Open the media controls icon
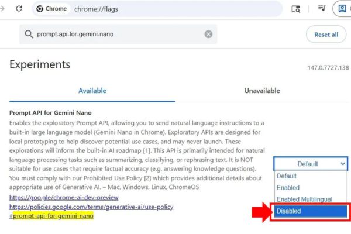This screenshot has height=234, width=351. (322, 9)
